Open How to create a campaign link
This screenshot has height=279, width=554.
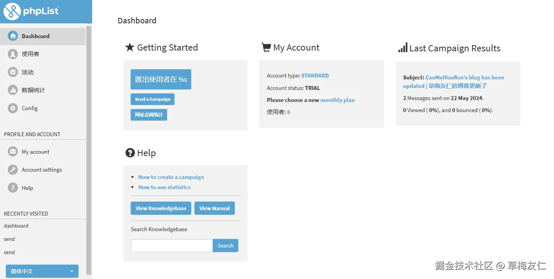click(171, 177)
